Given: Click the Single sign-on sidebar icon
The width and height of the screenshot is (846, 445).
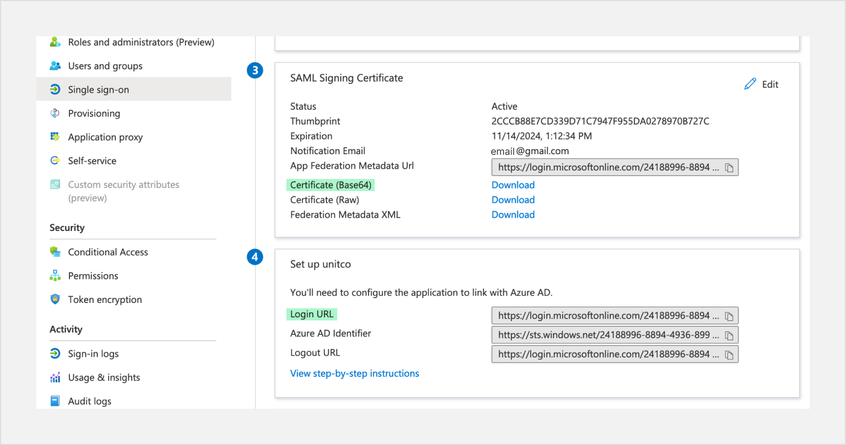Looking at the screenshot, I should [55, 89].
